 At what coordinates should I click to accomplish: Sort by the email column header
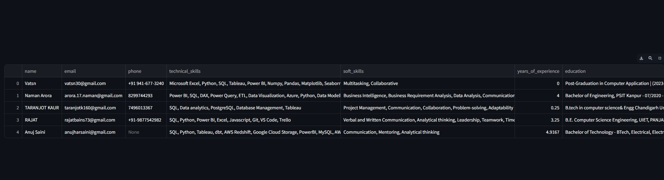point(94,71)
